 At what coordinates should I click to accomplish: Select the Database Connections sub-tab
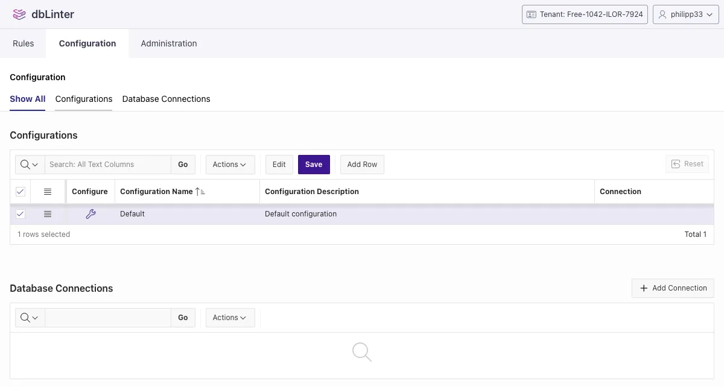[166, 99]
